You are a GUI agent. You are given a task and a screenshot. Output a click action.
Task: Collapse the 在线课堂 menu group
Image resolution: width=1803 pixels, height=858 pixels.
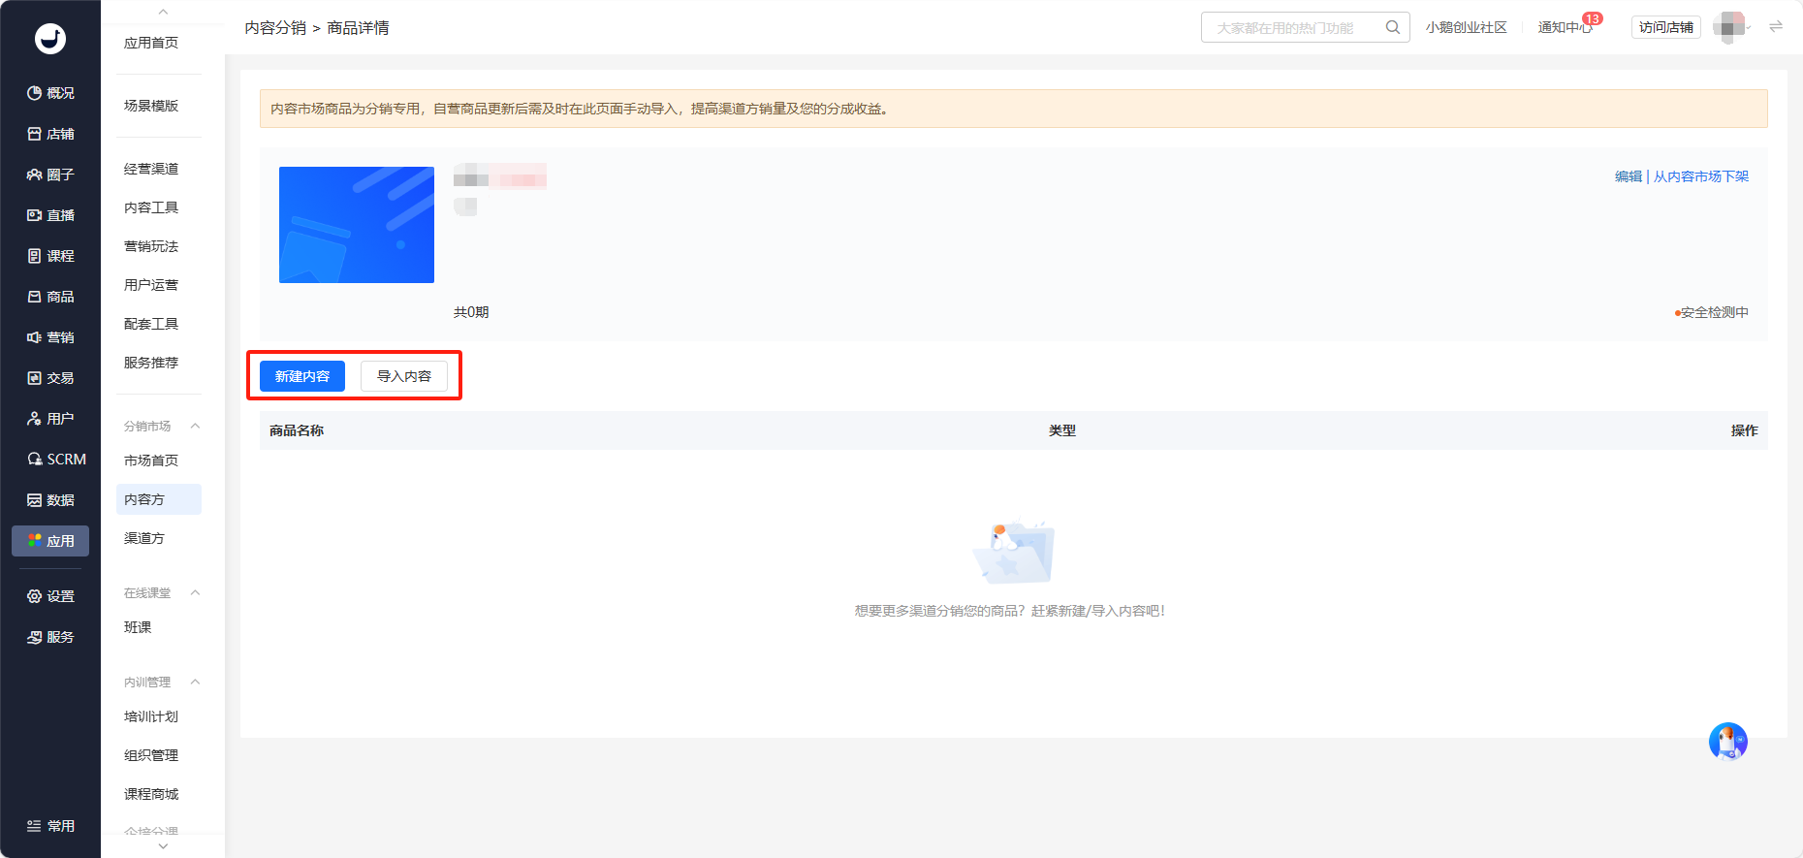click(195, 593)
